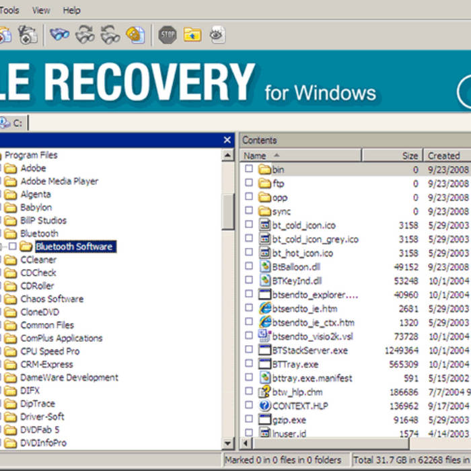Click the Find Next binoculars icon
Screen dimensions: 471x471
(85, 34)
